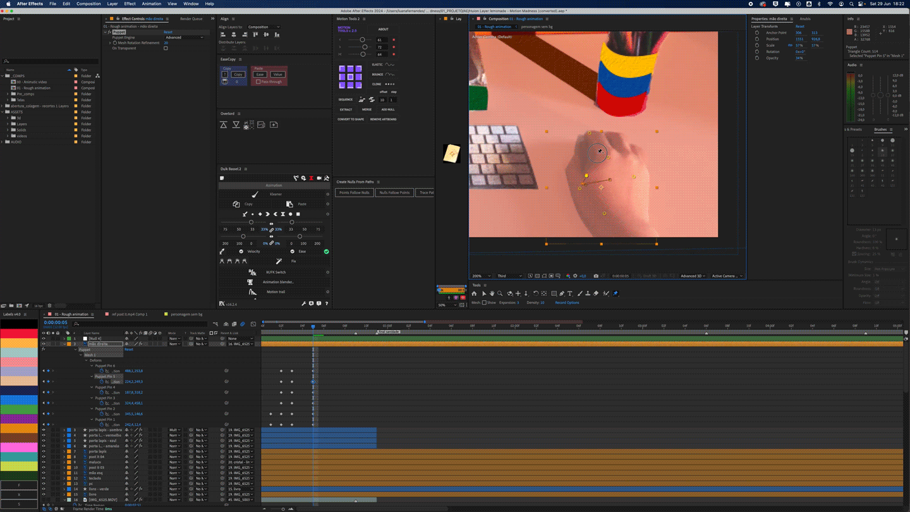The height and width of the screenshot is (512, 910).
Task: Select the Brush tool in Tools panel
Action: pos(579,293)
